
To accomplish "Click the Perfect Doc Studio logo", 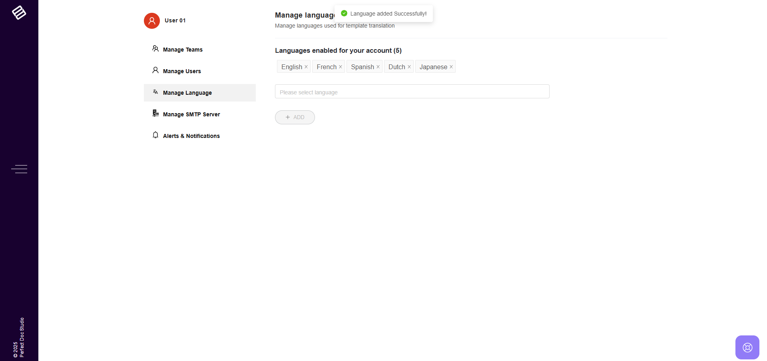I will click(x=19, y=12).
